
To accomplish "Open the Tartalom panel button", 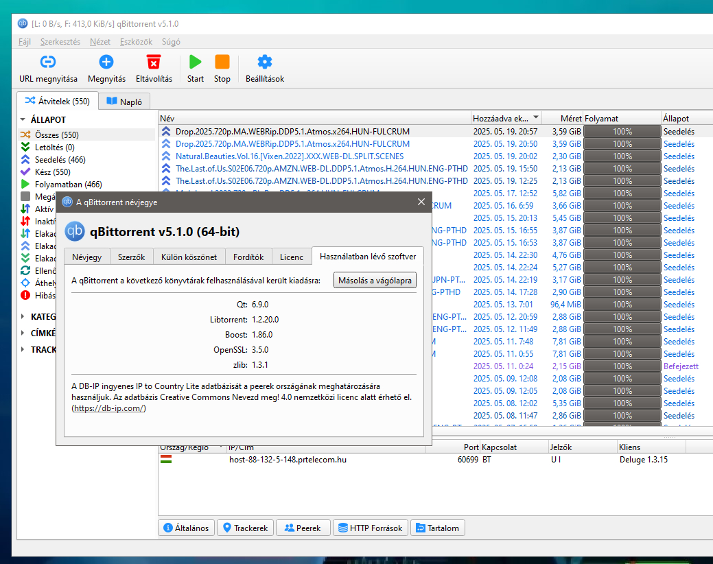I will 437,528.
